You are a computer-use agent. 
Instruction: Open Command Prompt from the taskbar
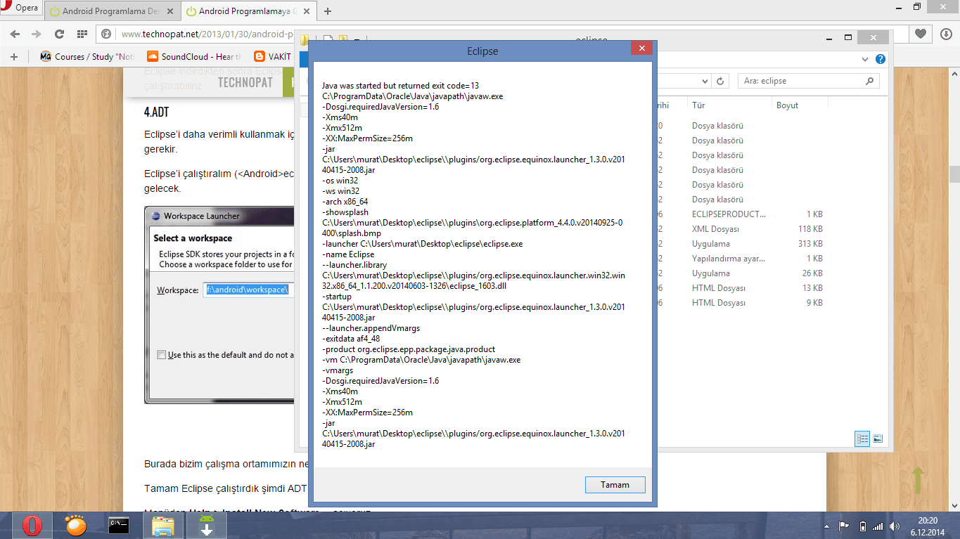(x=118, y=526)
